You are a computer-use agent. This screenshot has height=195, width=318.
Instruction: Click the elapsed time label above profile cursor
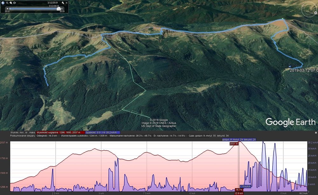click(x=239, y=140)
